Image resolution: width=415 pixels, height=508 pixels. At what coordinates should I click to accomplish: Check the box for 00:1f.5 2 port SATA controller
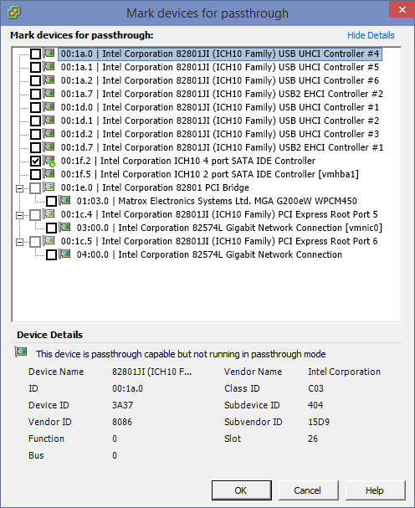(x=35, y=174)
